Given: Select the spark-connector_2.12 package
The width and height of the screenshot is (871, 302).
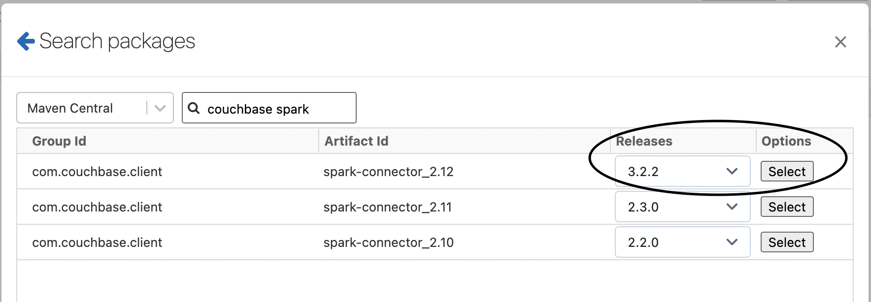Looking at the screenshot, I should click(786, 171).
